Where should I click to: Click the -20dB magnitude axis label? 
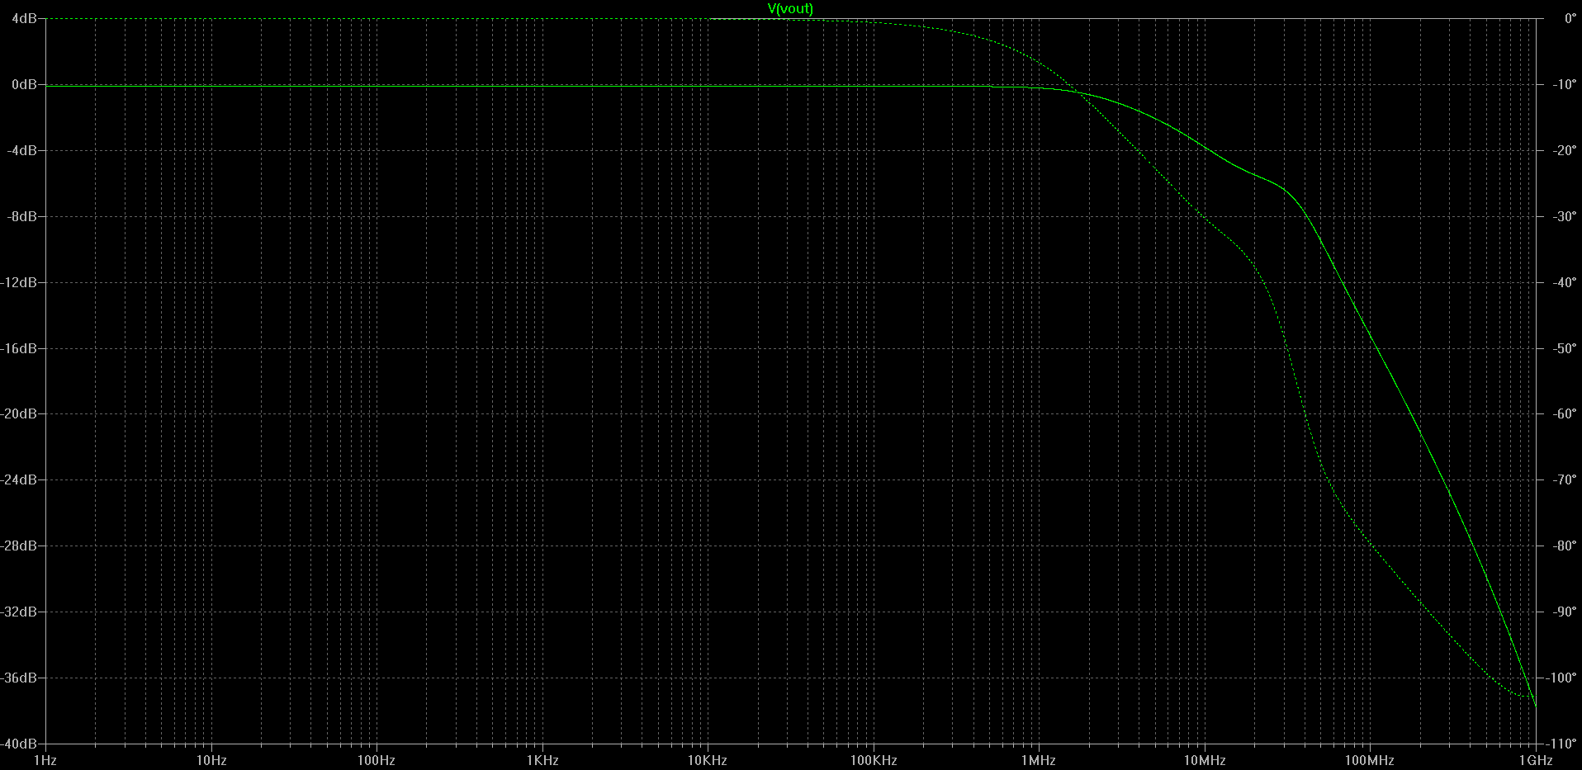coord(19,413)
